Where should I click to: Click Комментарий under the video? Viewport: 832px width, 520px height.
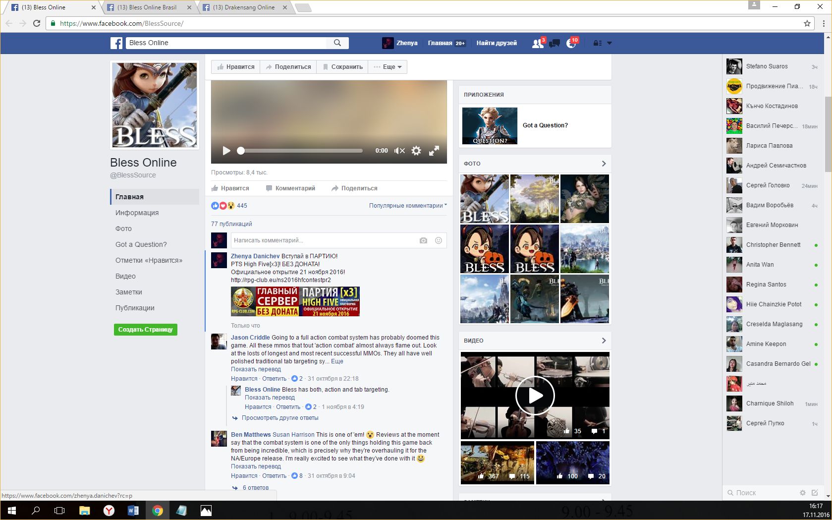tap(290, 188)
